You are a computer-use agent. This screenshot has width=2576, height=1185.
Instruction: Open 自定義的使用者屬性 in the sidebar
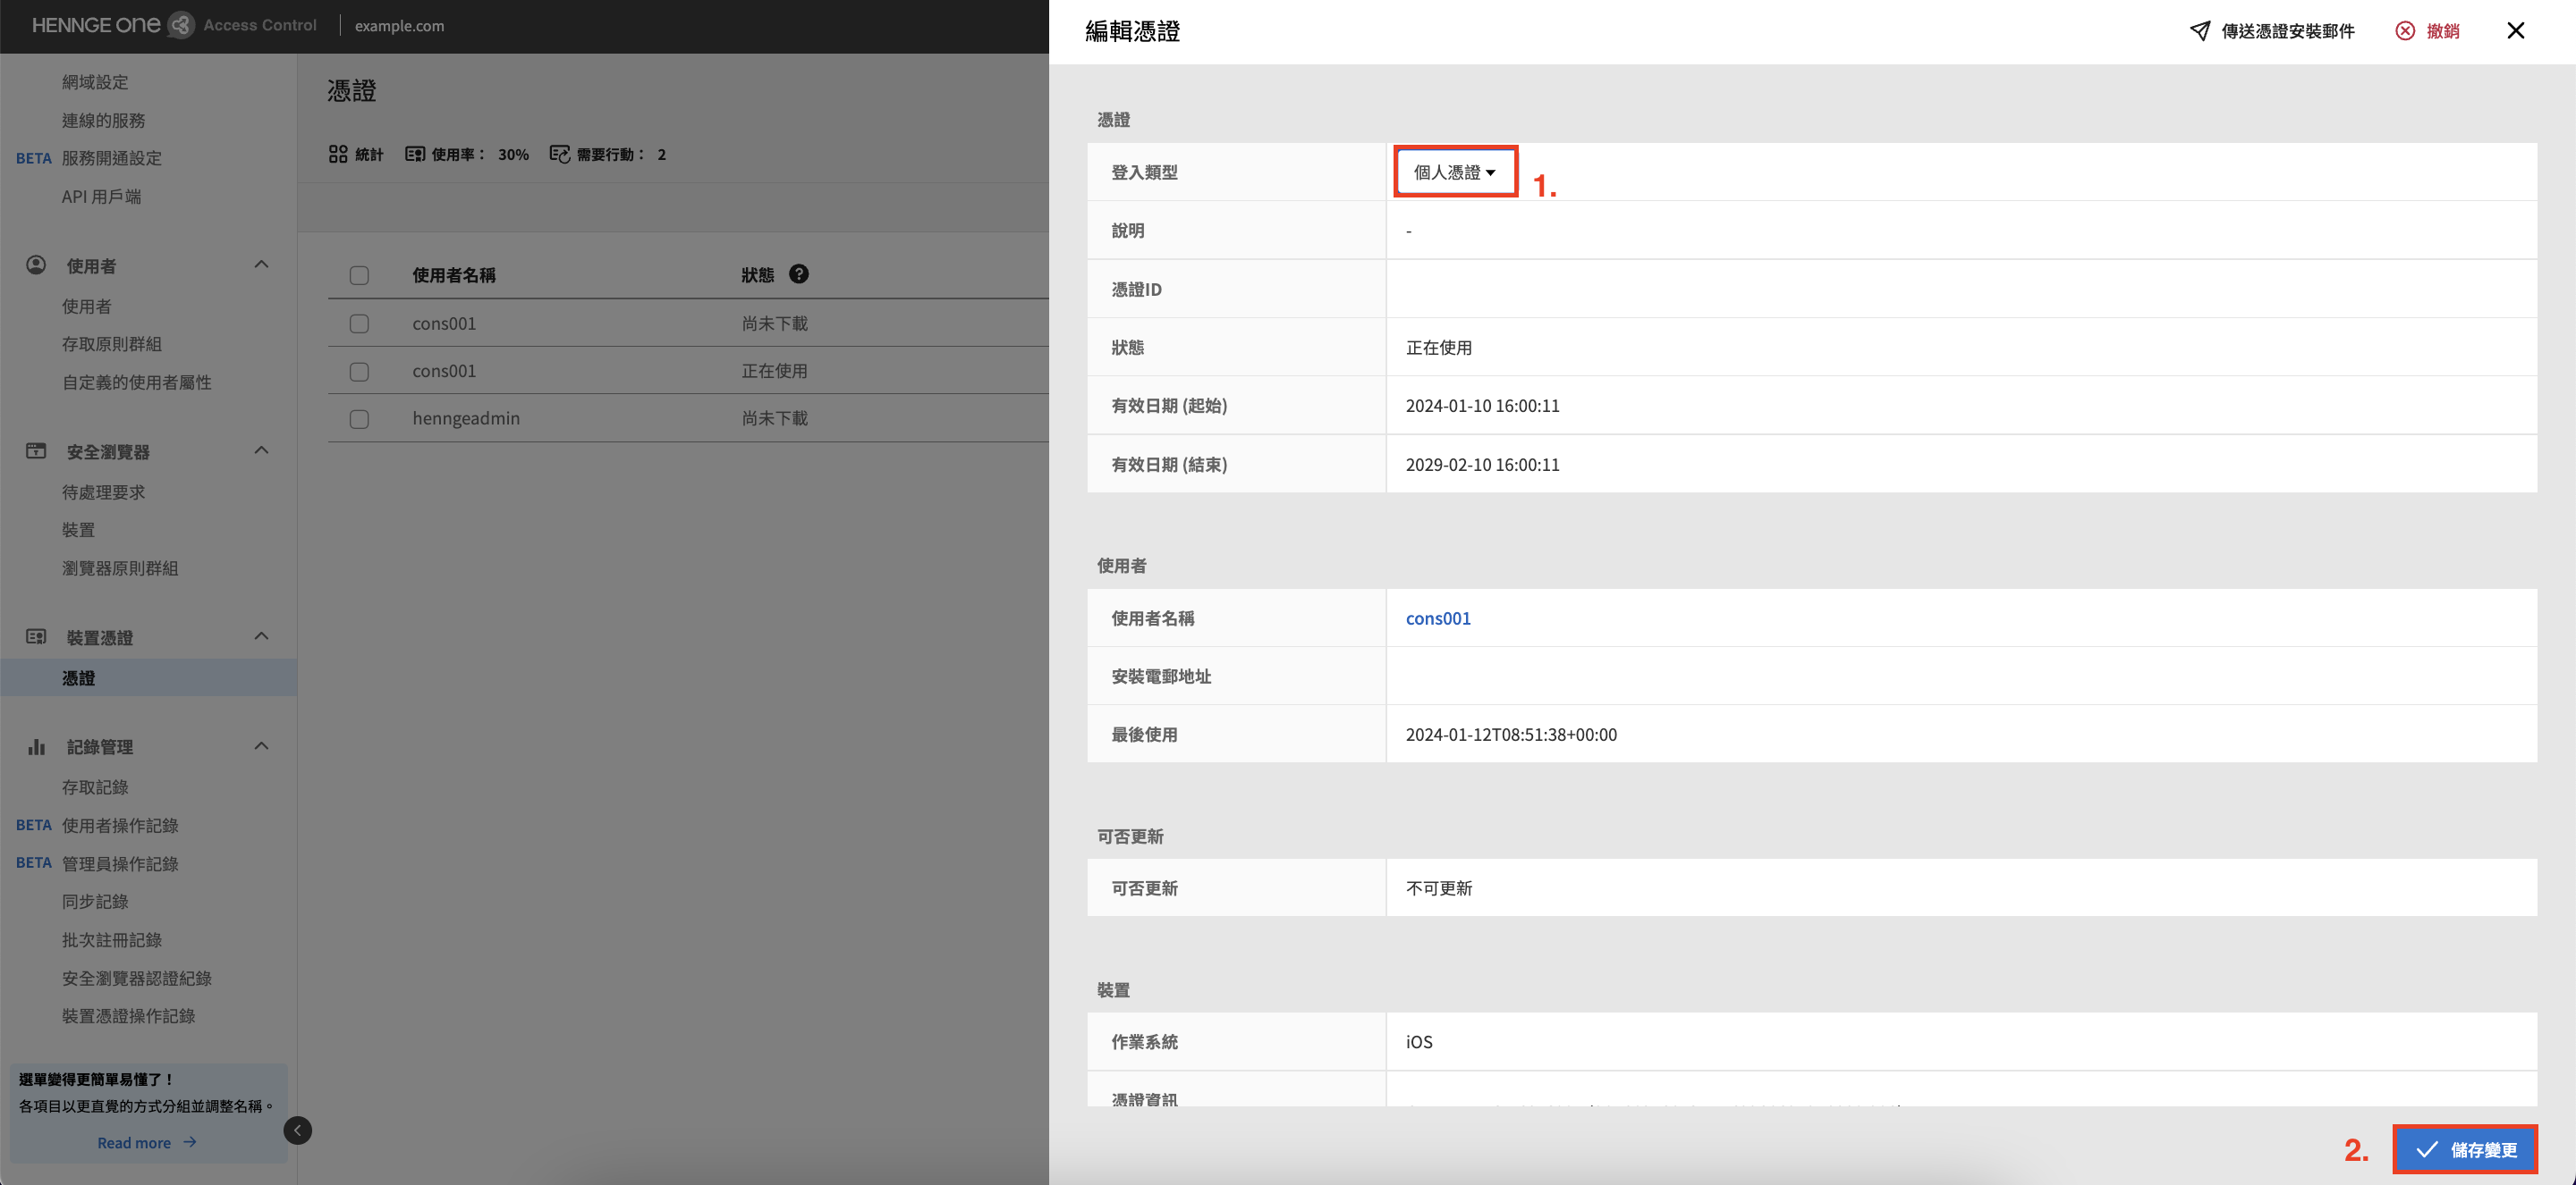pos(137,382)
